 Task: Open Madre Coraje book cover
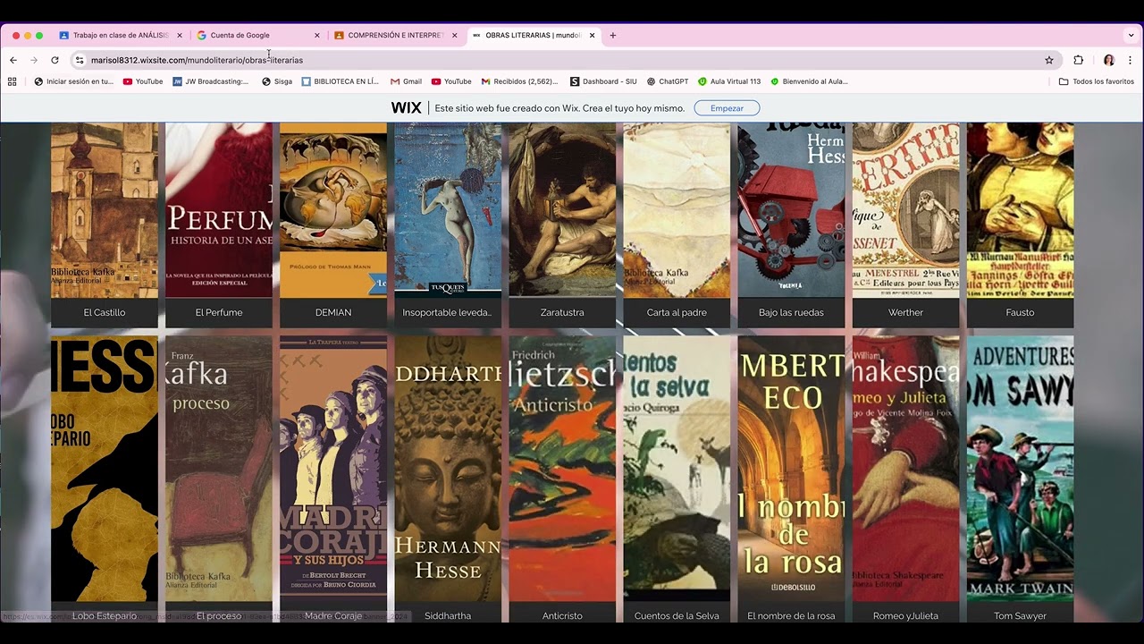click(x=333, y=469)
